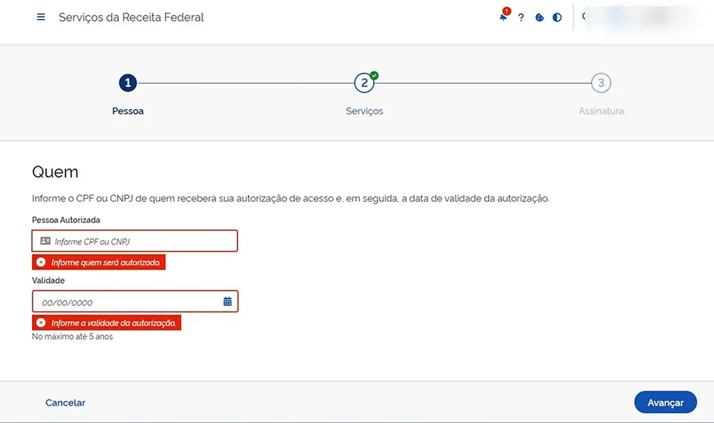Open the notifications bell
The image size is (714, 423).
pyautogui.click(x=504, y=16)
